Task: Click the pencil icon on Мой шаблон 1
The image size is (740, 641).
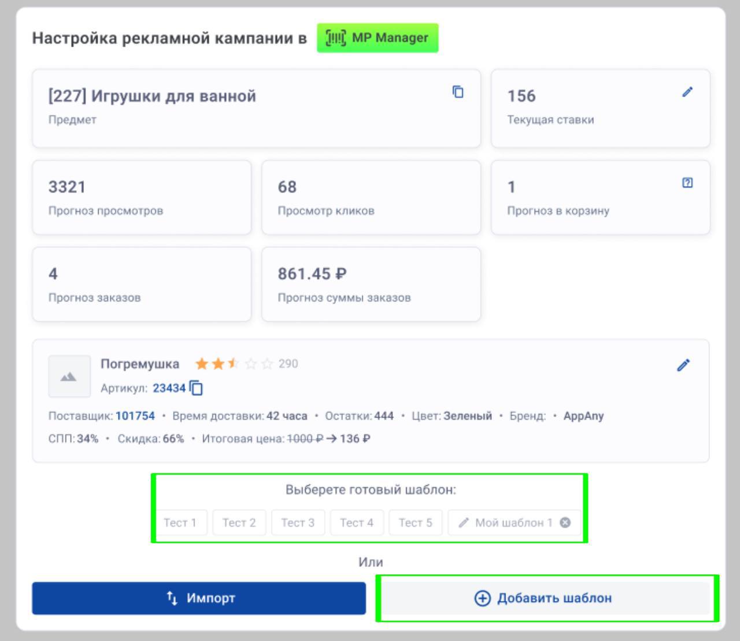Action: (463, 523)
